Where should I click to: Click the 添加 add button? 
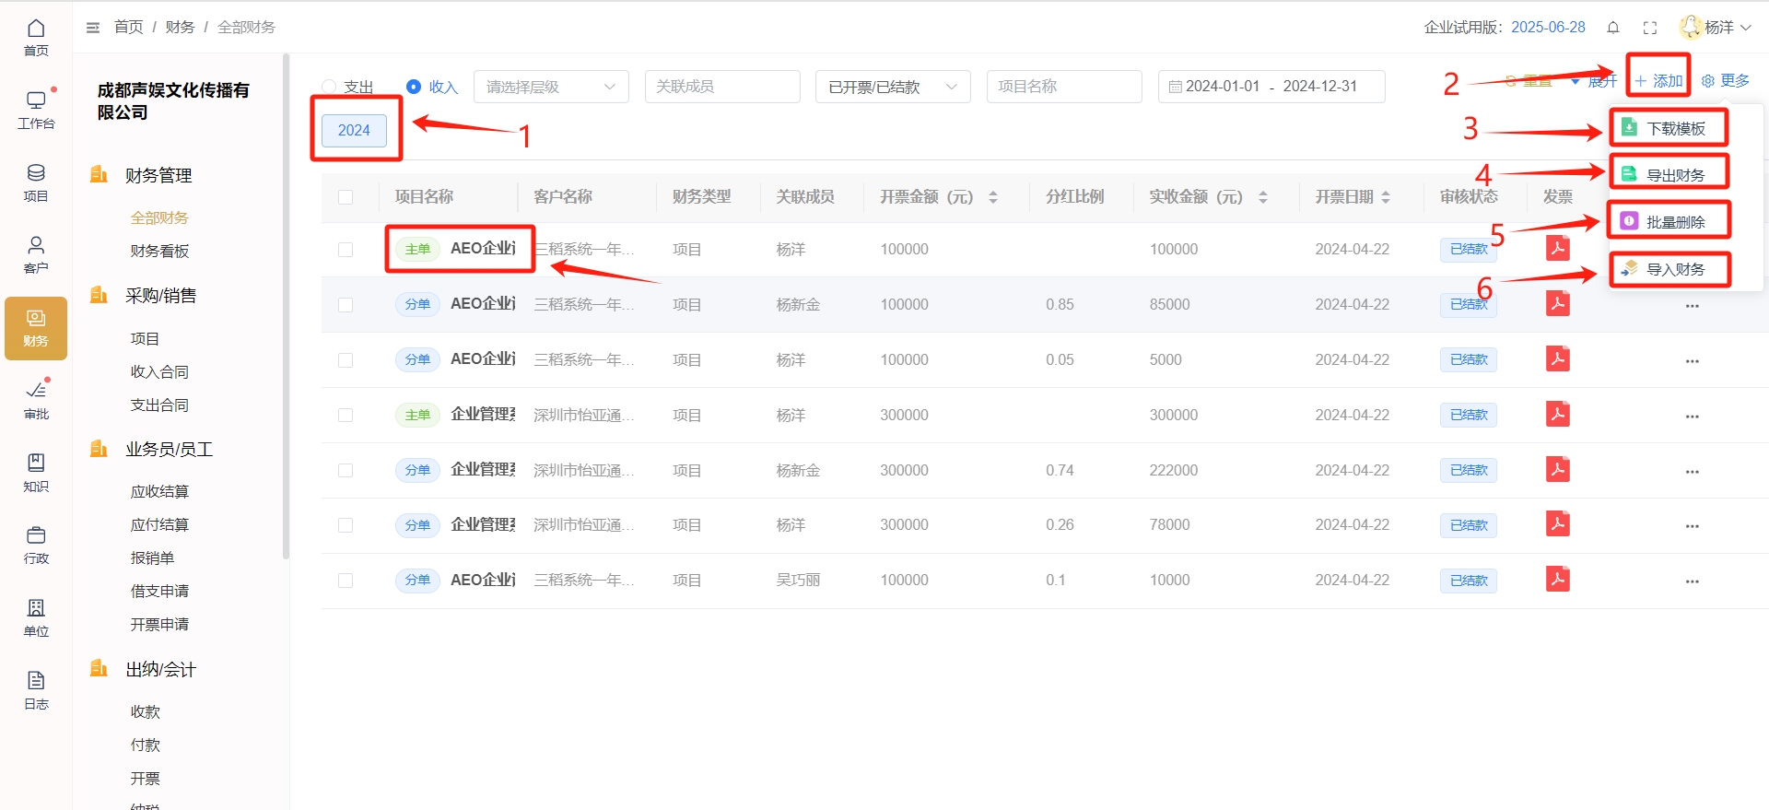(1658, 81)
